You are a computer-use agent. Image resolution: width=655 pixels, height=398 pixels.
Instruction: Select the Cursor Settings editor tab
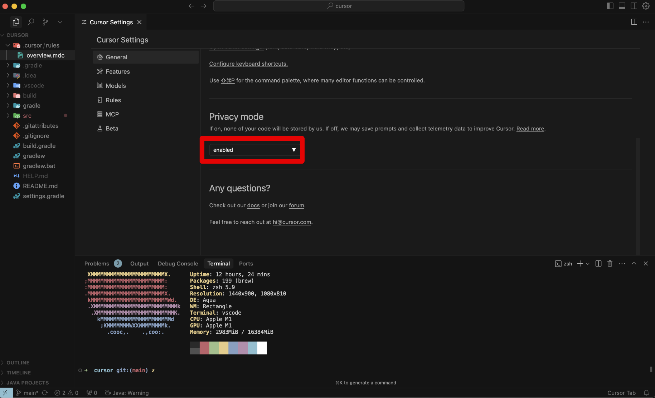pyautogui.click(x=111, y=22)
